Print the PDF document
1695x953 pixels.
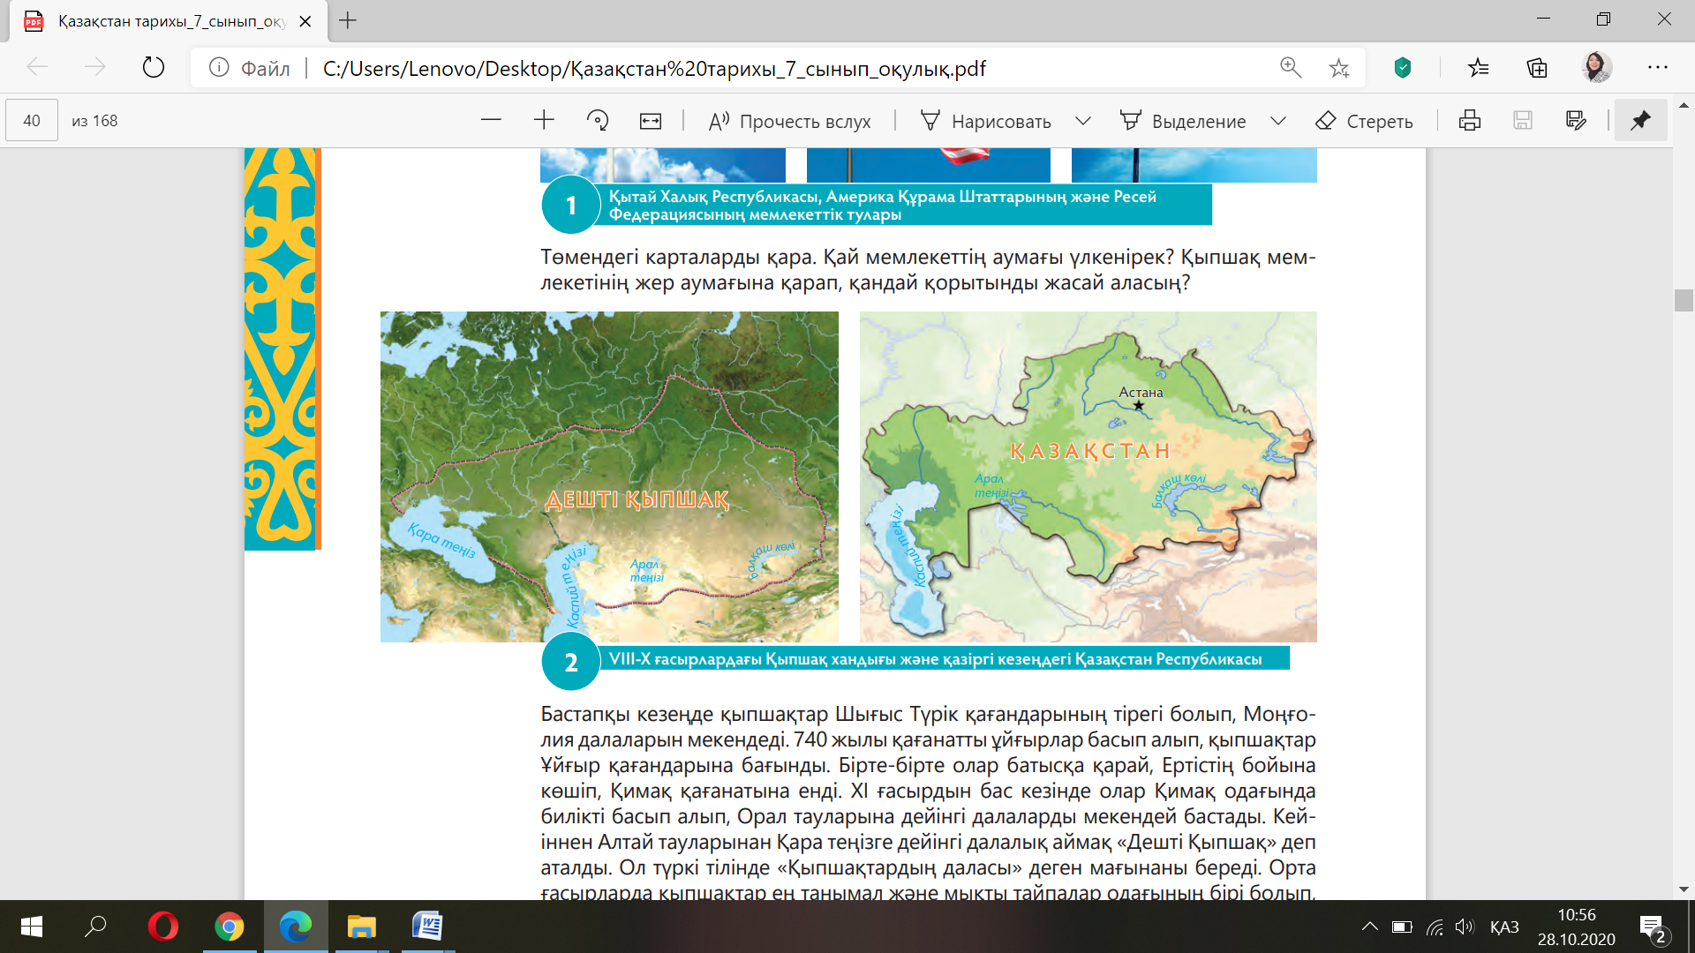click(x=1470, y=121)
